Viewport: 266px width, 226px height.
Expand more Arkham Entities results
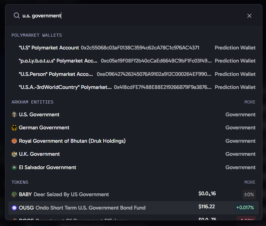pos(250,102)
